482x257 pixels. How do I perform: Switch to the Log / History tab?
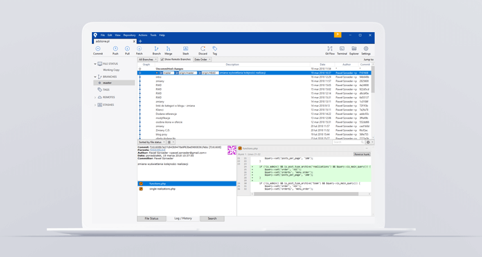tap(183, 218)
